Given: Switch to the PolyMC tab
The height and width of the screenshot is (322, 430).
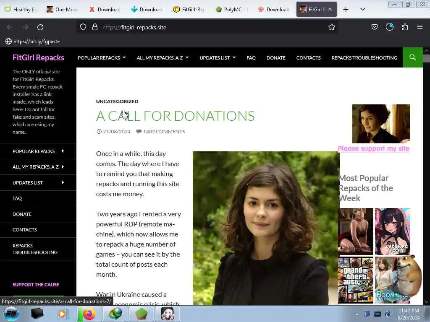Looking at the screenshot, I should [x=232, y=9].
